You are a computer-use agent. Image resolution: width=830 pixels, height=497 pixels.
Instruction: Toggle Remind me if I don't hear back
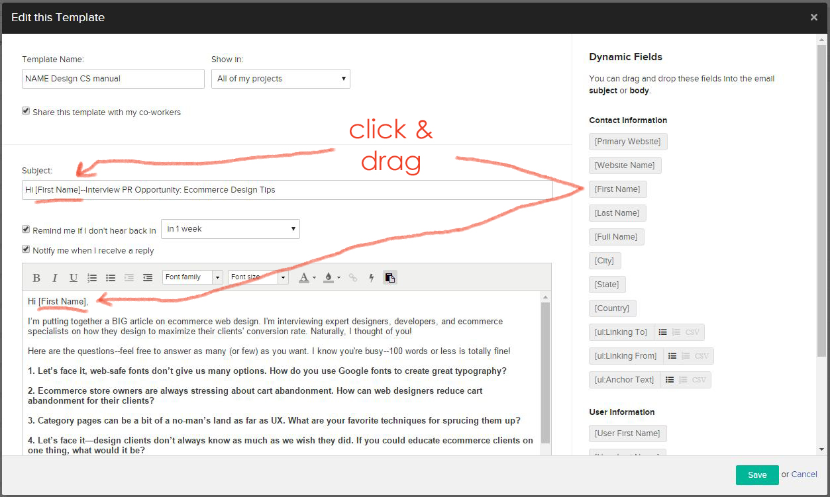click(26, 230)
